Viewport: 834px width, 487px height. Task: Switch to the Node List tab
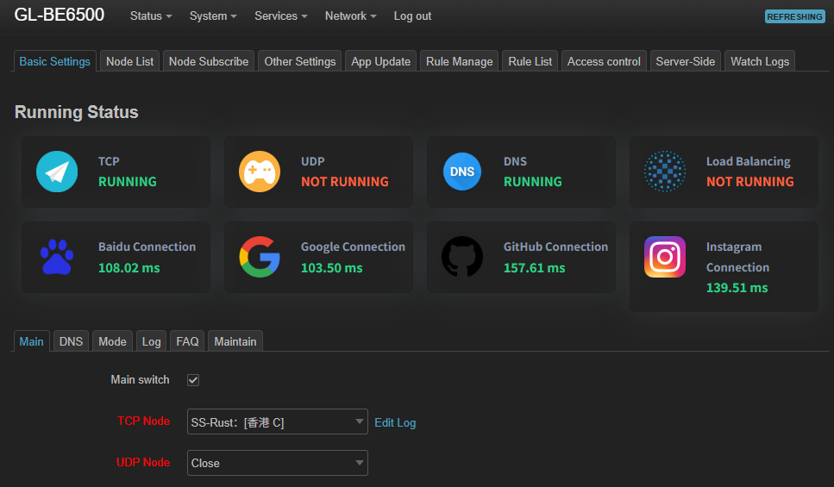coord(129,61)
